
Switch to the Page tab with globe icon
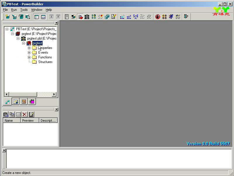click(16, 101)
